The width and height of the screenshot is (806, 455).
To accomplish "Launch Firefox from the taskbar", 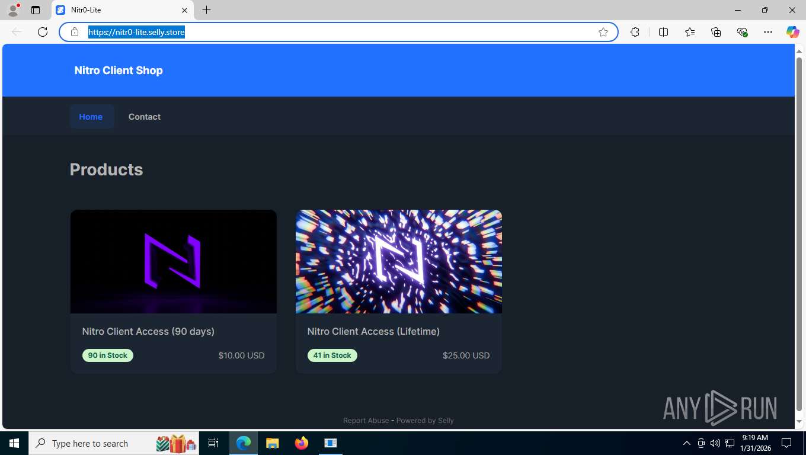I will click(302, 443).
